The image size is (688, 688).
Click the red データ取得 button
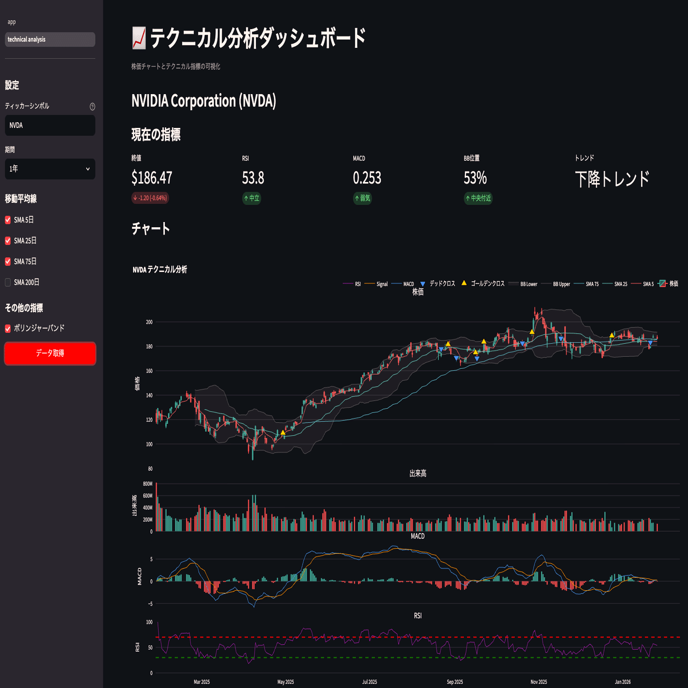tap(50, 353)
